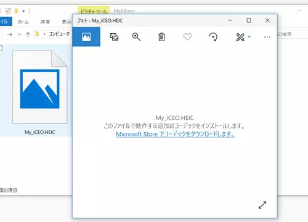Delete the photo with trash icon
Viewport: 308px width, 222px height.
(161, 37)
